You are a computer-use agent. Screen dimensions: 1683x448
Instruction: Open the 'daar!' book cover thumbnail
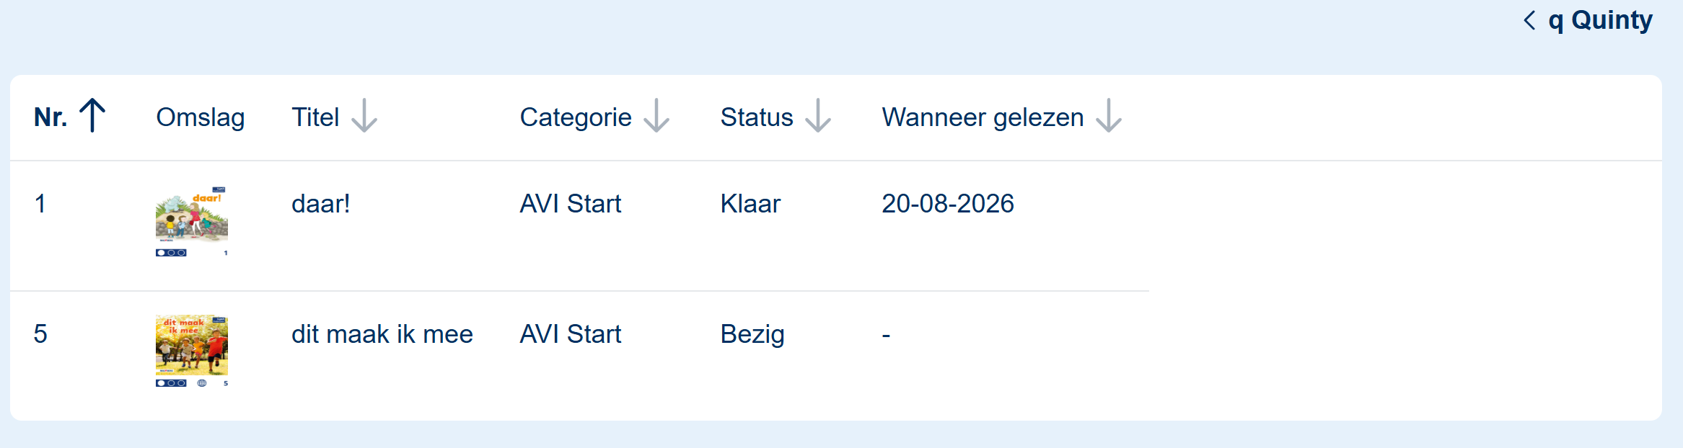point(192,222)
